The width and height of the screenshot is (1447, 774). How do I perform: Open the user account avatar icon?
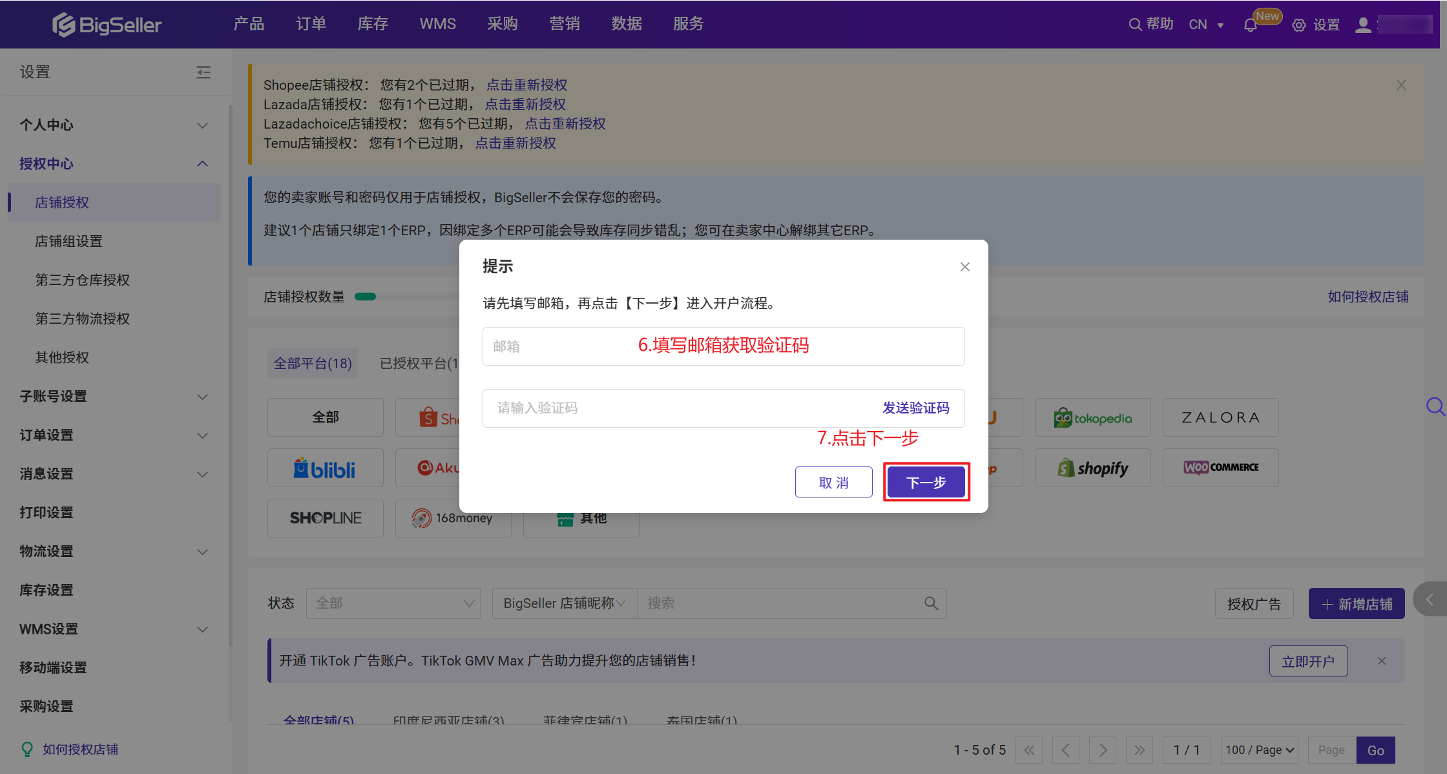click(1363, 25)
